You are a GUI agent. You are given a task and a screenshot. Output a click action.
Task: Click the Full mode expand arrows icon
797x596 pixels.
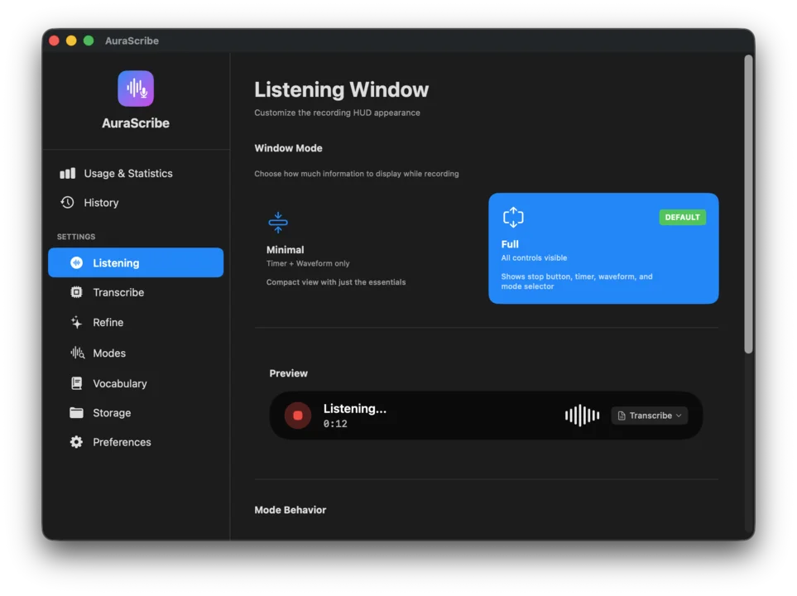coord(513,217)
